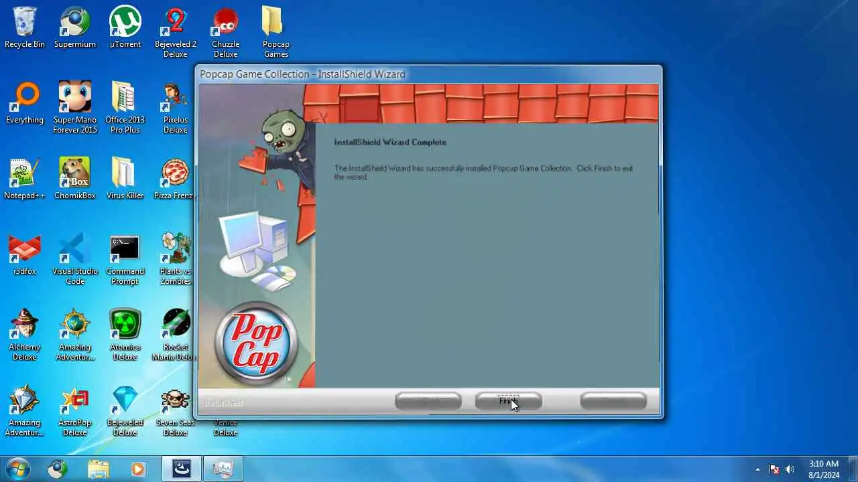Image resolution: width=858 pixels, height=482 pixels.
Task: Show hidden system tray icons
Action: click(x=757, y=469)
